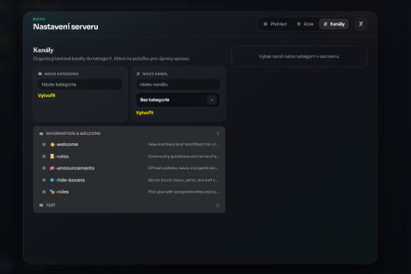Click the waving hand emoji of welcome
The height and width of the screenshot is (274, 411).
pos(52,145)
